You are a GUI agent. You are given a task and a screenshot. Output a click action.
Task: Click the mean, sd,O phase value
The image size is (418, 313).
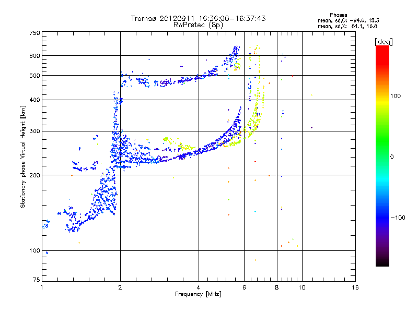(x=348, y=20)
